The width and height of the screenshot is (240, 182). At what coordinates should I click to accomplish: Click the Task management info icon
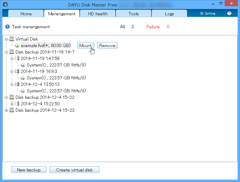[7, 27]
